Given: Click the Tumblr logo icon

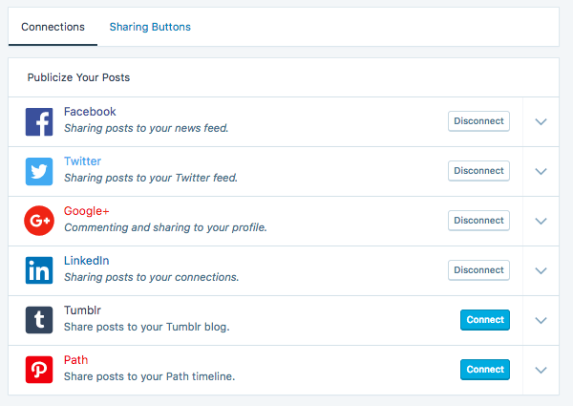Looking at the screenshot, I should pos(39,320).
